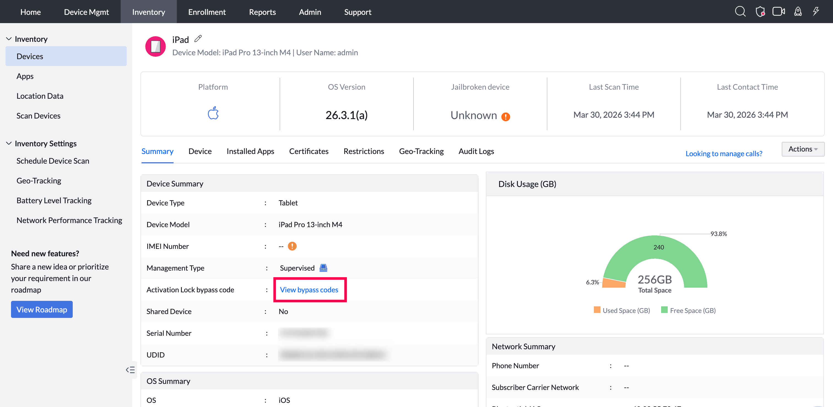The height and width of the screenshot is (407, 833).
Task: Click the View Roadmap button
Action: 42,309
